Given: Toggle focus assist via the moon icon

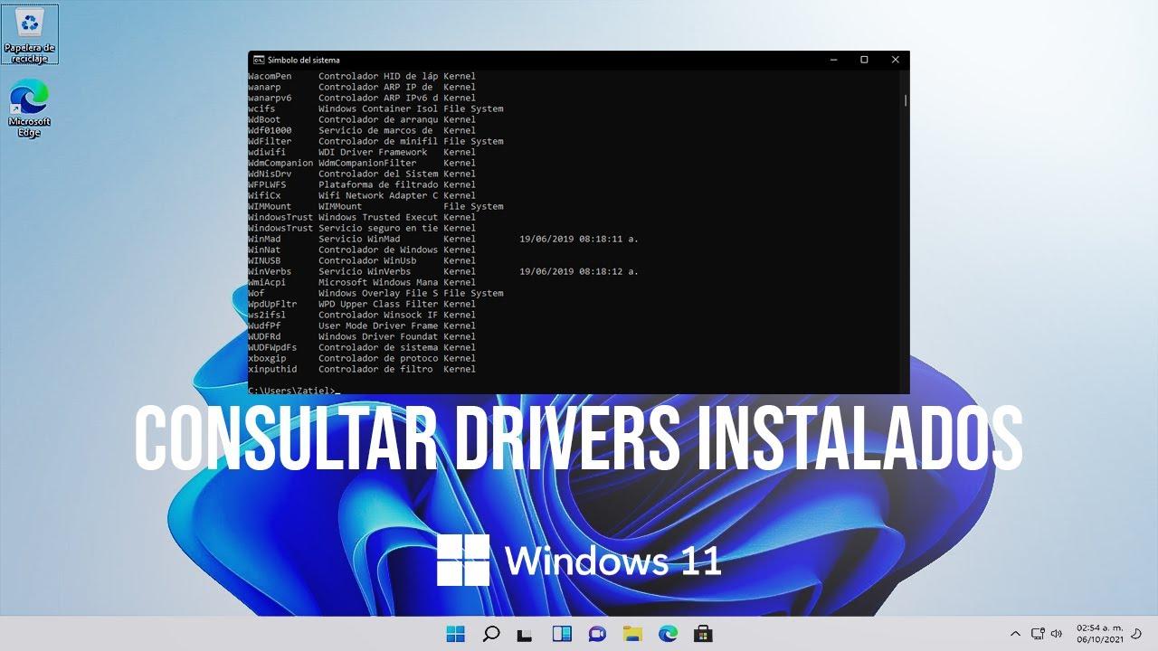Looking at the screenshot, I should [x=1135, y=633].
